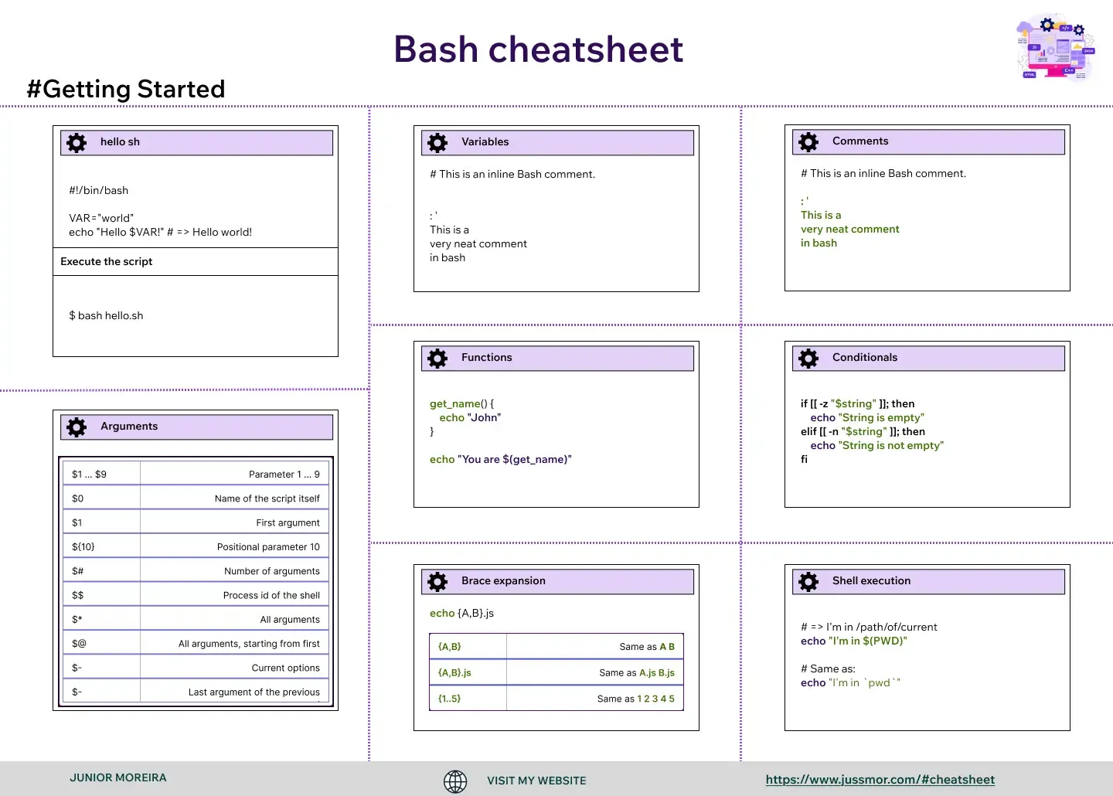Click the gear icon beside hello sh
This screenshot has width=1113, height=796.
[x=77, y=143]
